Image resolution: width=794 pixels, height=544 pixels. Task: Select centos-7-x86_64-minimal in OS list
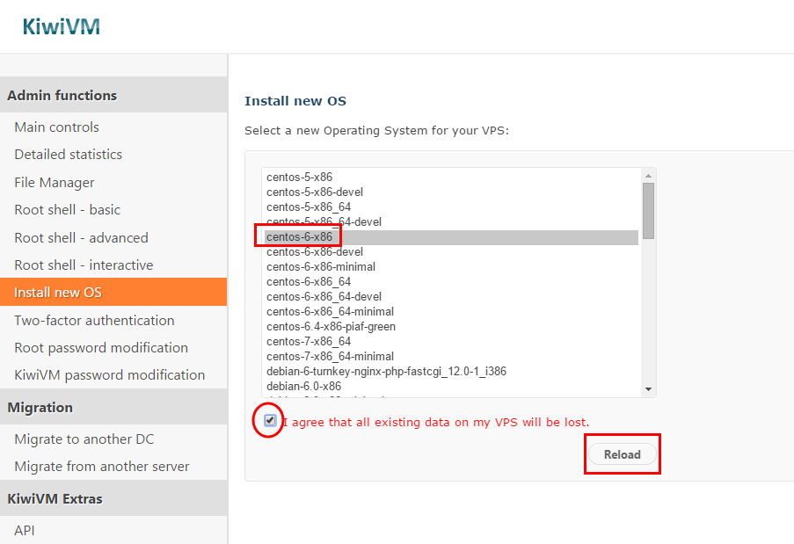(x=451, y=356)
